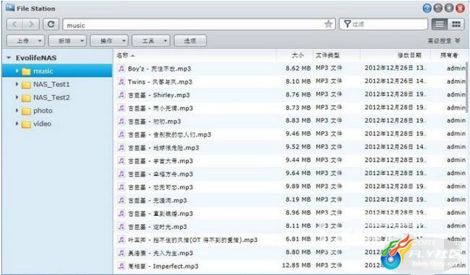This screenshot has width=470, height=275.
Task: Open the Create new dropdown button
Action: [x=67, y=40]
